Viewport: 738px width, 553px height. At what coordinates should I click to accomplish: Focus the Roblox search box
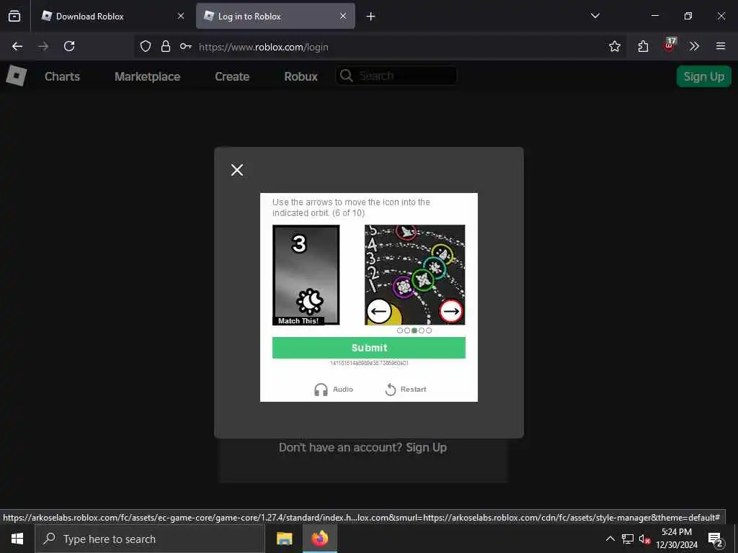pos(396,76)
